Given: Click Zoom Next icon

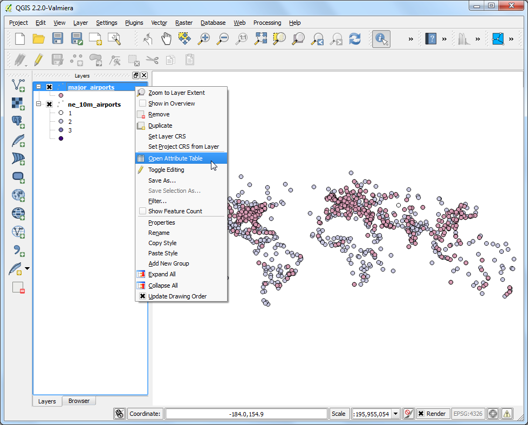Looking at the screenshot, I should pyautogui.click(x=336, y=39).
